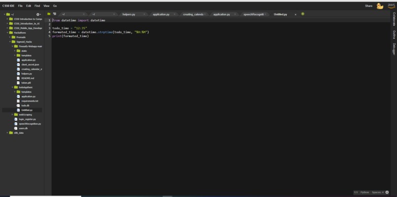Open the View menu
The width and height of the screenshot is (397, 197).
pyautogui.click(x=46, y=6)
